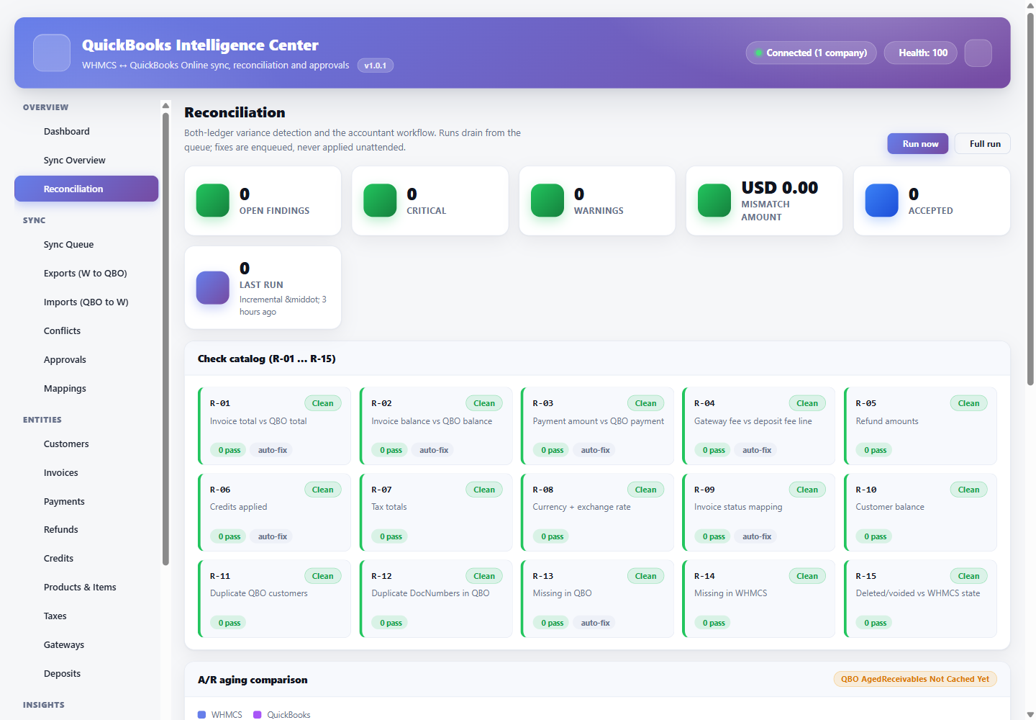Image resolution: width=1036 pixels, height=720 pixels.
Task: Click auto-fix tag on R-04 card
Action: (x=757, y=450)
